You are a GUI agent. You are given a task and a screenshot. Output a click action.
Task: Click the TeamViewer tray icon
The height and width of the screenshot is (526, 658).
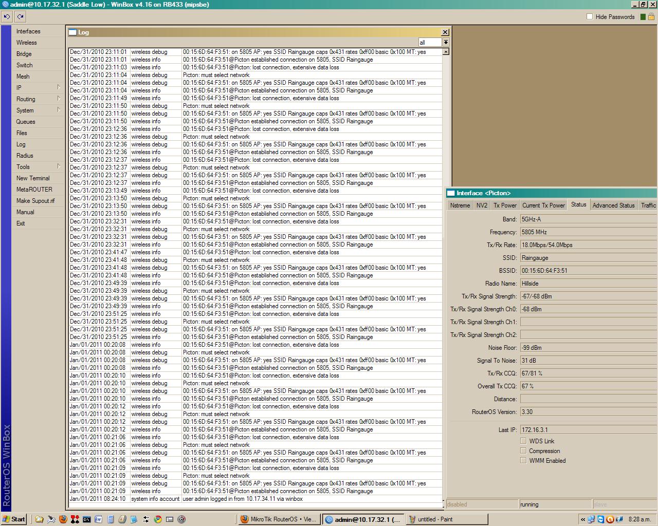(600, 519)
